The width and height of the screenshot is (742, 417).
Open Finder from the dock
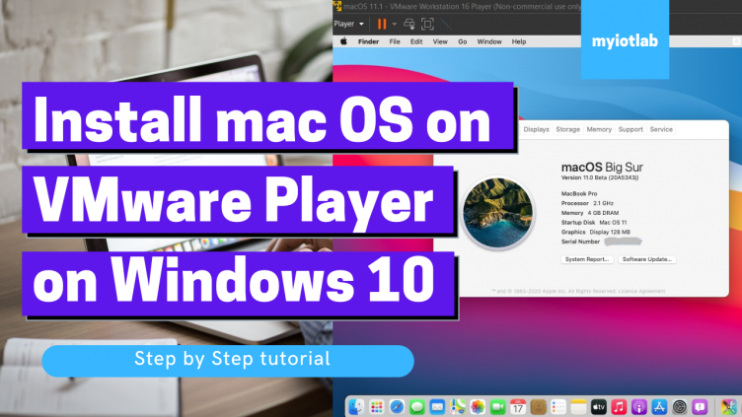(356, 406)
